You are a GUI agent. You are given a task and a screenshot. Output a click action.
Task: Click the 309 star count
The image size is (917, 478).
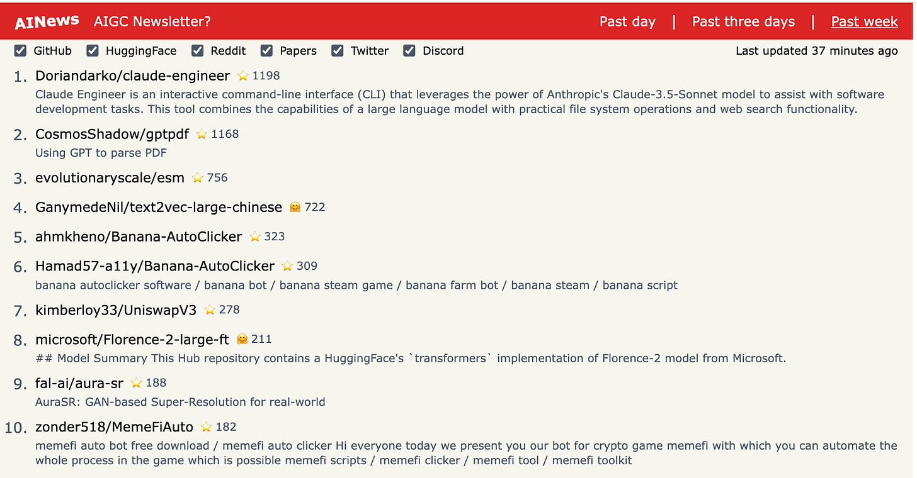tap(307, 266)
